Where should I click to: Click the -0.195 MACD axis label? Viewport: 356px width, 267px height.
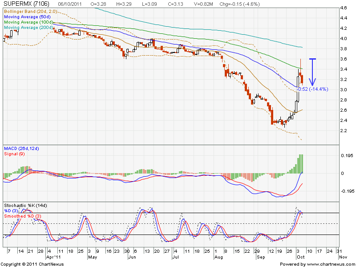point(348,191)
